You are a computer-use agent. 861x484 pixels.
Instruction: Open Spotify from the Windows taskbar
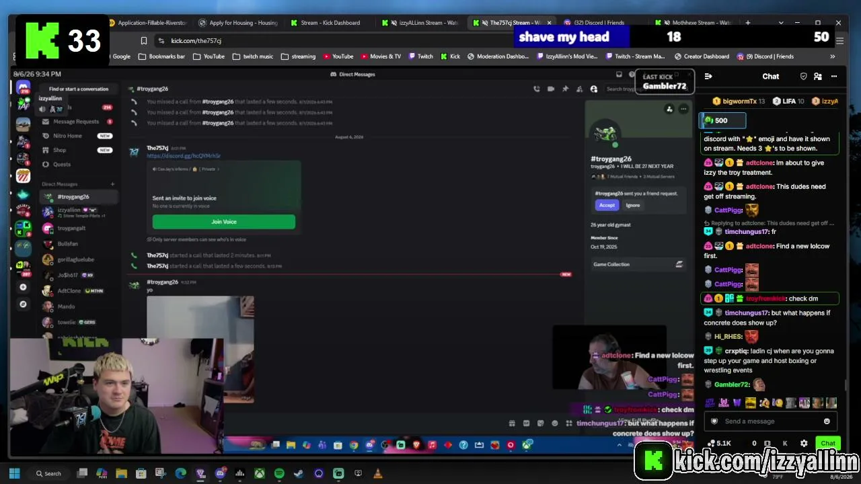coord(279,474)
